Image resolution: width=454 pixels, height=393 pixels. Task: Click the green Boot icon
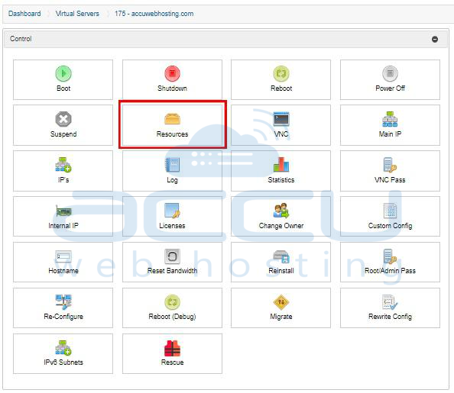63,73
